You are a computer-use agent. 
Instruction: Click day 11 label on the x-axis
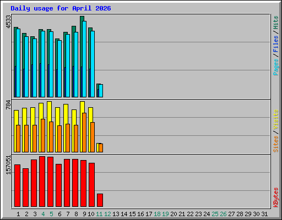click(x=99, y=214)
